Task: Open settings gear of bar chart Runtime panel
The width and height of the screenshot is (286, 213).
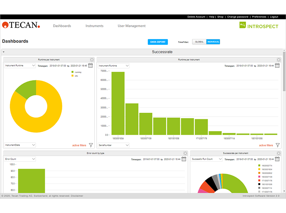Action: pos(278,60)
